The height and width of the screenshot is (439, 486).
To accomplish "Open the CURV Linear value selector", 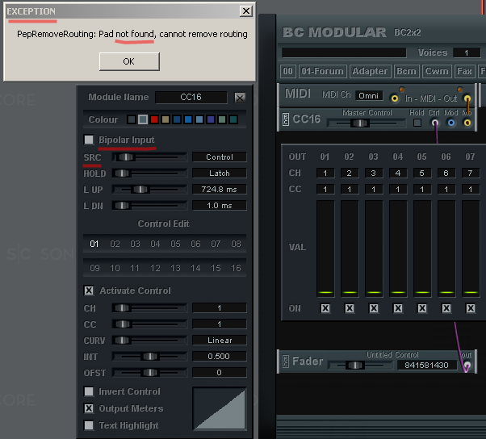I will coord(219,341).
